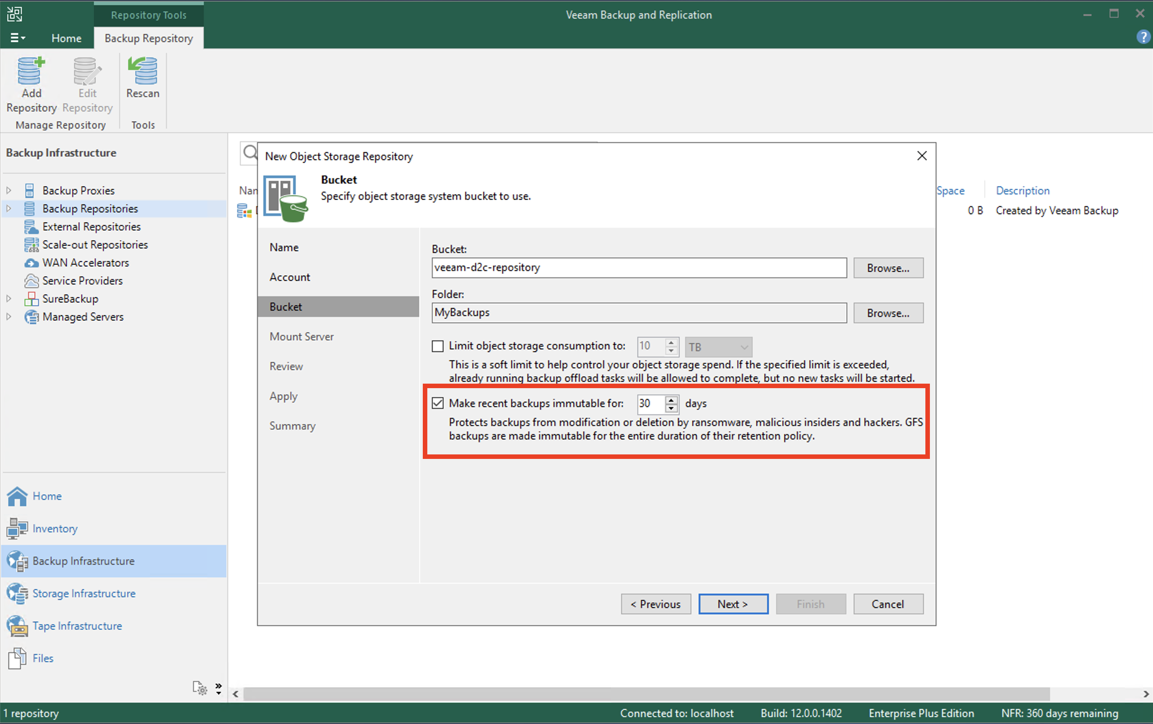Expand the Managed Servers tree arrow
This screenshot has height=724, width=1153.
click(x=9, y=317)
